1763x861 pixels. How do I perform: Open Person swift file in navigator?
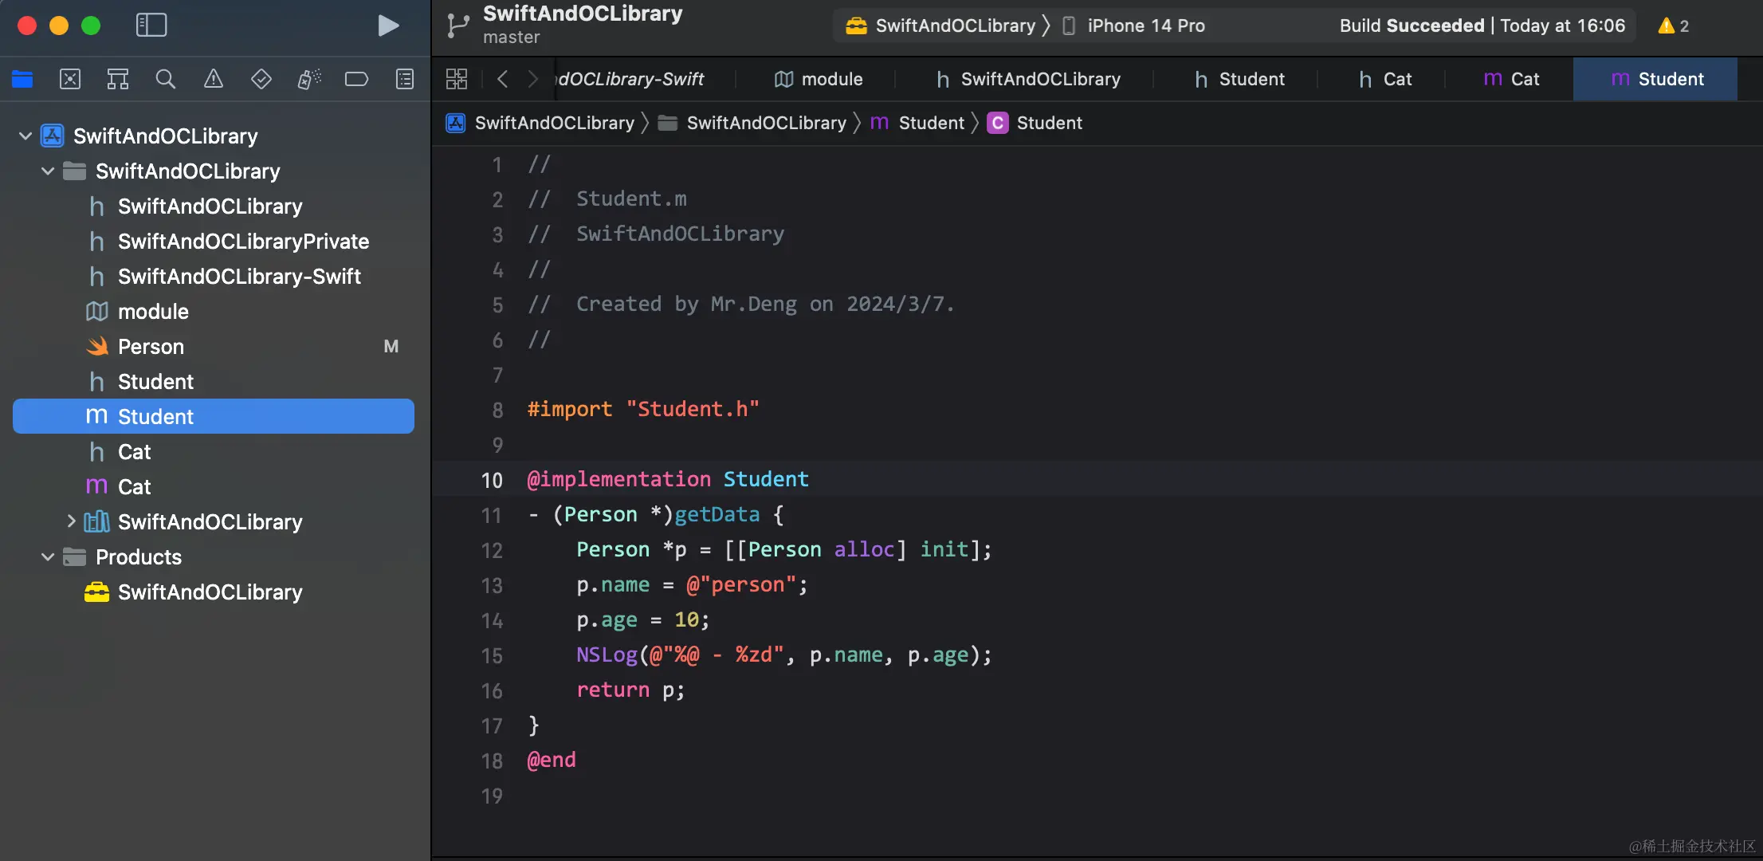[151, 347]
